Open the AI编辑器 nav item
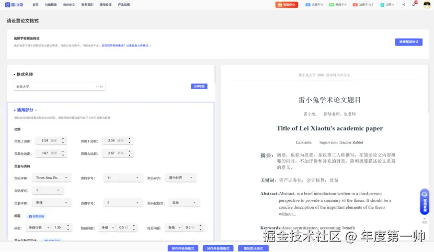 pyautogui.click(x=51, y=5)
